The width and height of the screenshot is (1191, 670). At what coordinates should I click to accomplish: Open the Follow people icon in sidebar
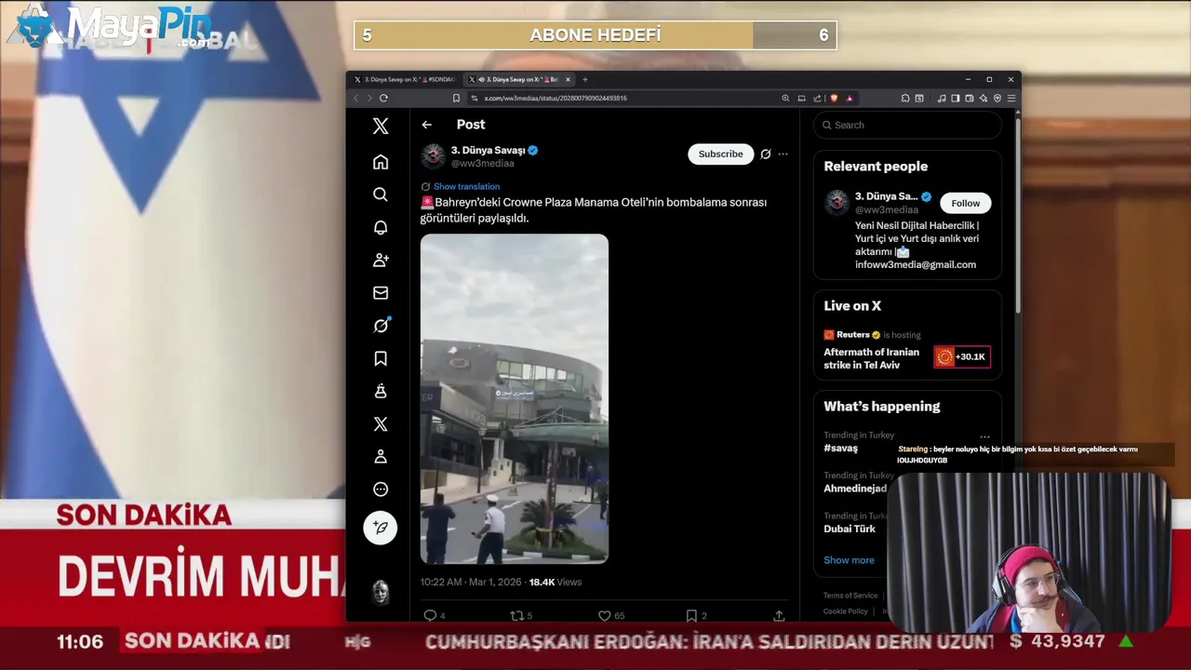pyautogui.click(x=381, y=260)
